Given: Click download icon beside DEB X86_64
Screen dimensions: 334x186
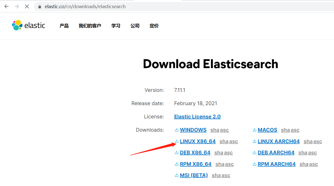Looking at the screenshot, I should (177, 153).
